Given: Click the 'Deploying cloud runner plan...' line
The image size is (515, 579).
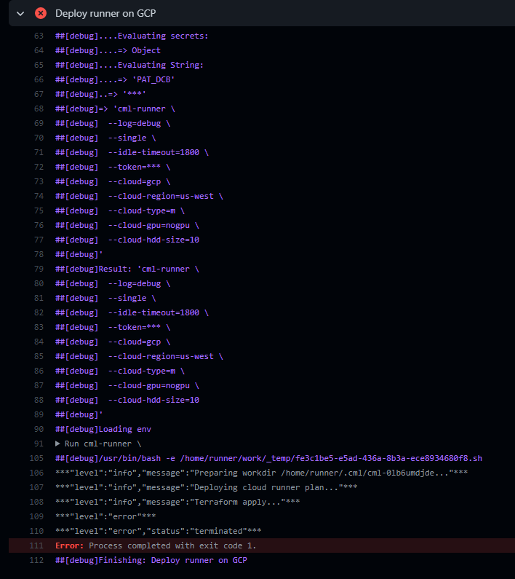Looking at the screenshot, I should pos(207,487).
